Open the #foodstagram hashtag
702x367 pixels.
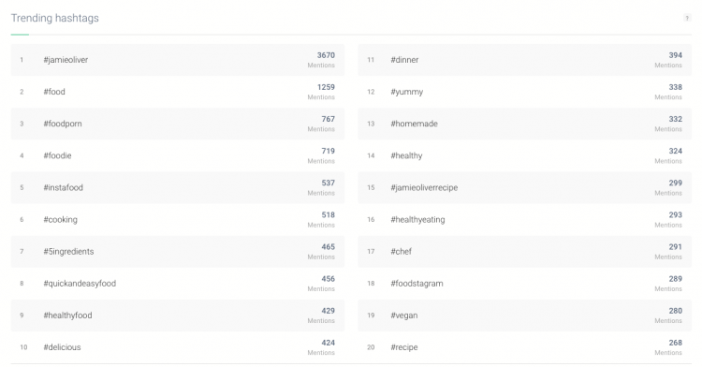(x=417, y=284)
